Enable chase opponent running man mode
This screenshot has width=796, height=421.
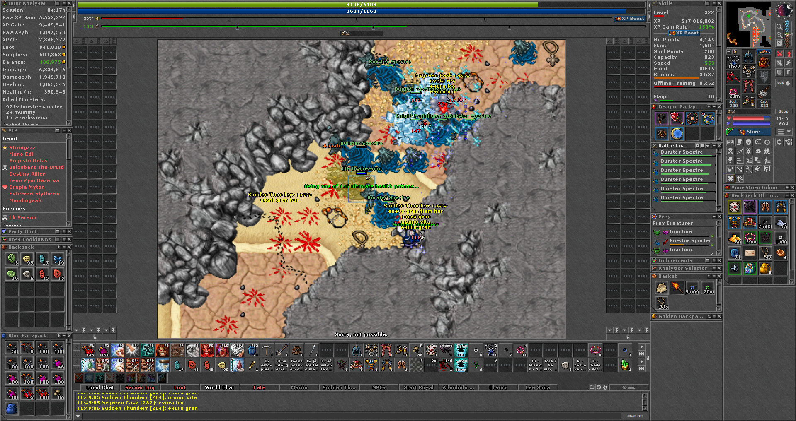point(789,63)
